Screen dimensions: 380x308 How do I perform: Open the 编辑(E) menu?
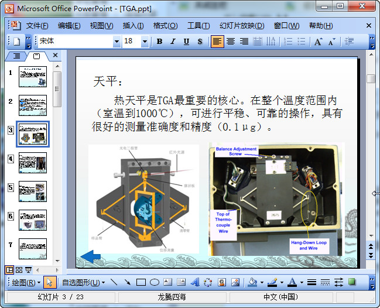[x=69, y=25]
